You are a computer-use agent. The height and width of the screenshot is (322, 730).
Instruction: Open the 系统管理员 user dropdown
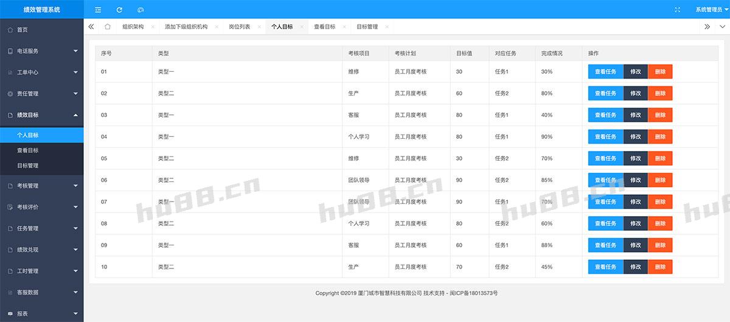tap(711, 10)
